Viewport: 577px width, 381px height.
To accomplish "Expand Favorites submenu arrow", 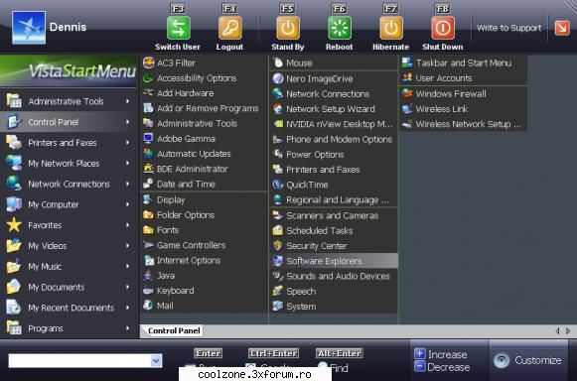I will (128, 224).
